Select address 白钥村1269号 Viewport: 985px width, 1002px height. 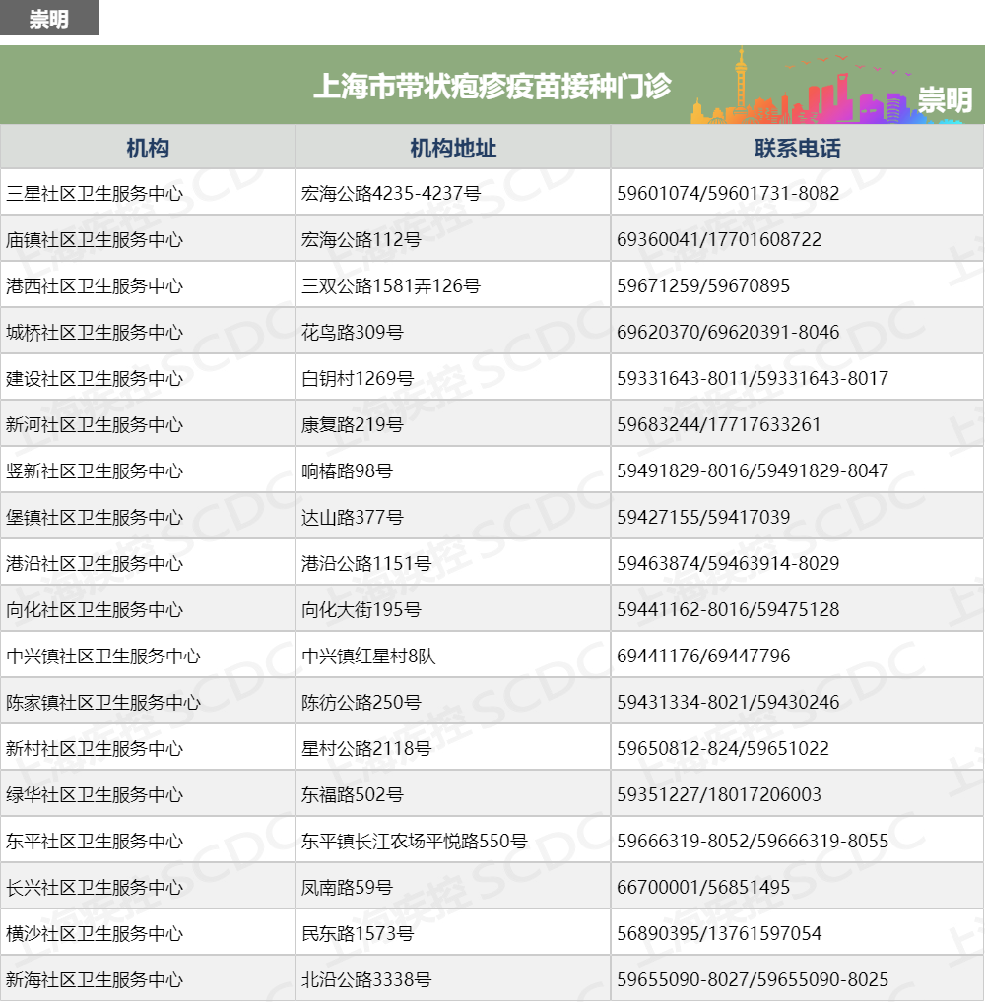coord(358,378)
